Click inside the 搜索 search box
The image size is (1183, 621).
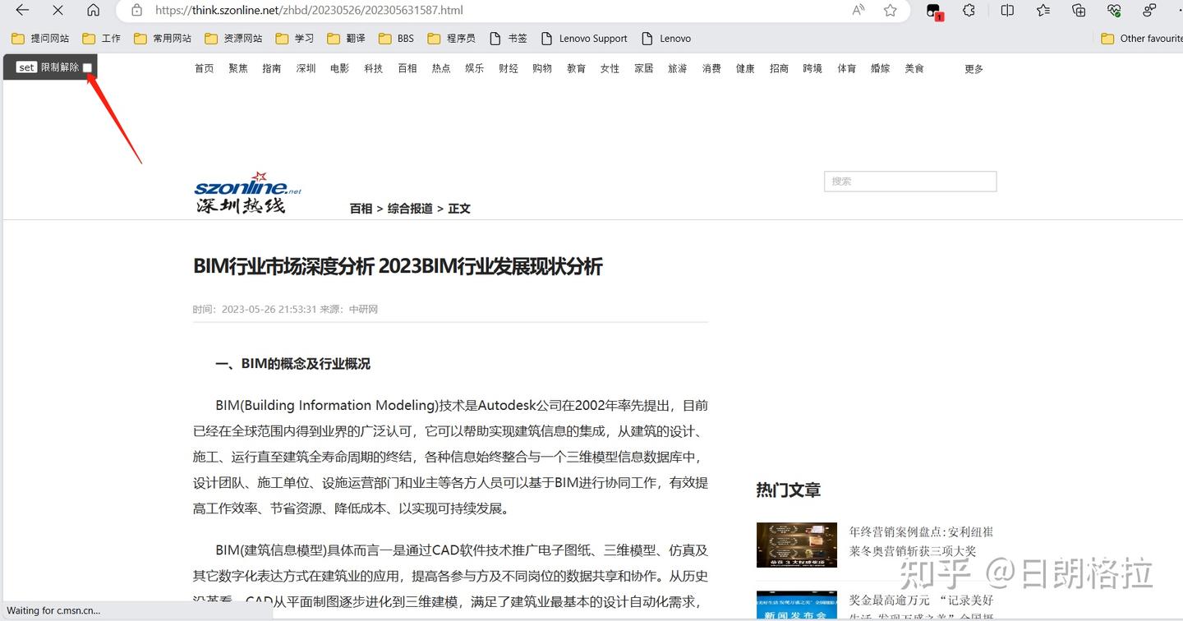tap(909, 181)
